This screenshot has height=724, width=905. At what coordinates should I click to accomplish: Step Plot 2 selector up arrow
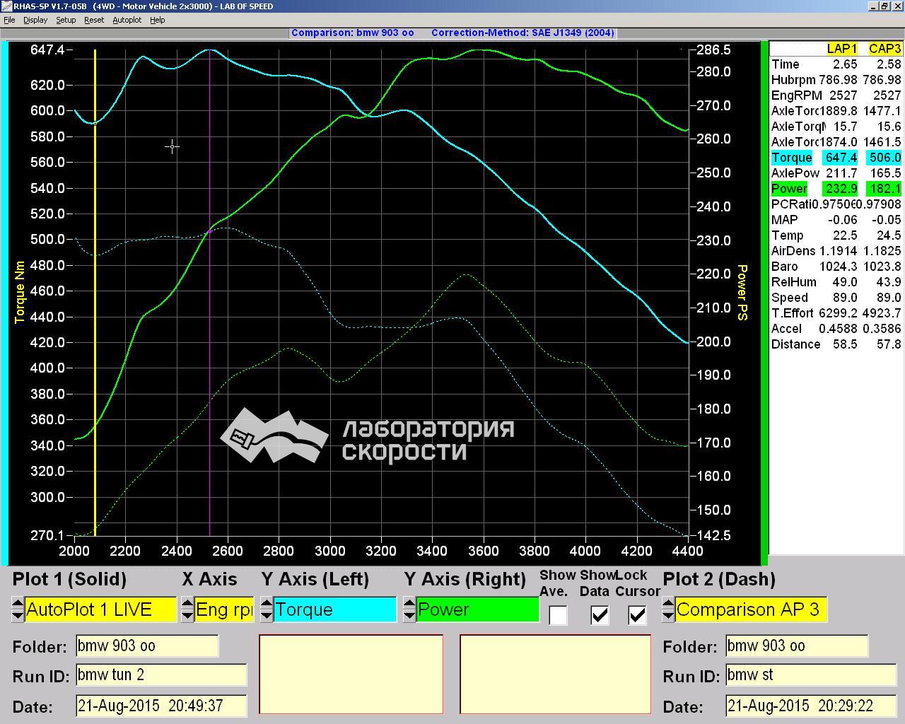(x=668, y=603)
